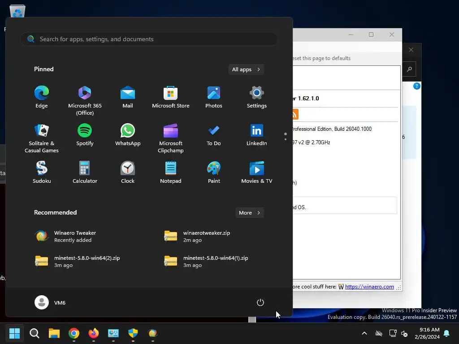Viewport: 459px width, 344px height.
Task: Click the power button in Start menu
Action: point(260,302)
